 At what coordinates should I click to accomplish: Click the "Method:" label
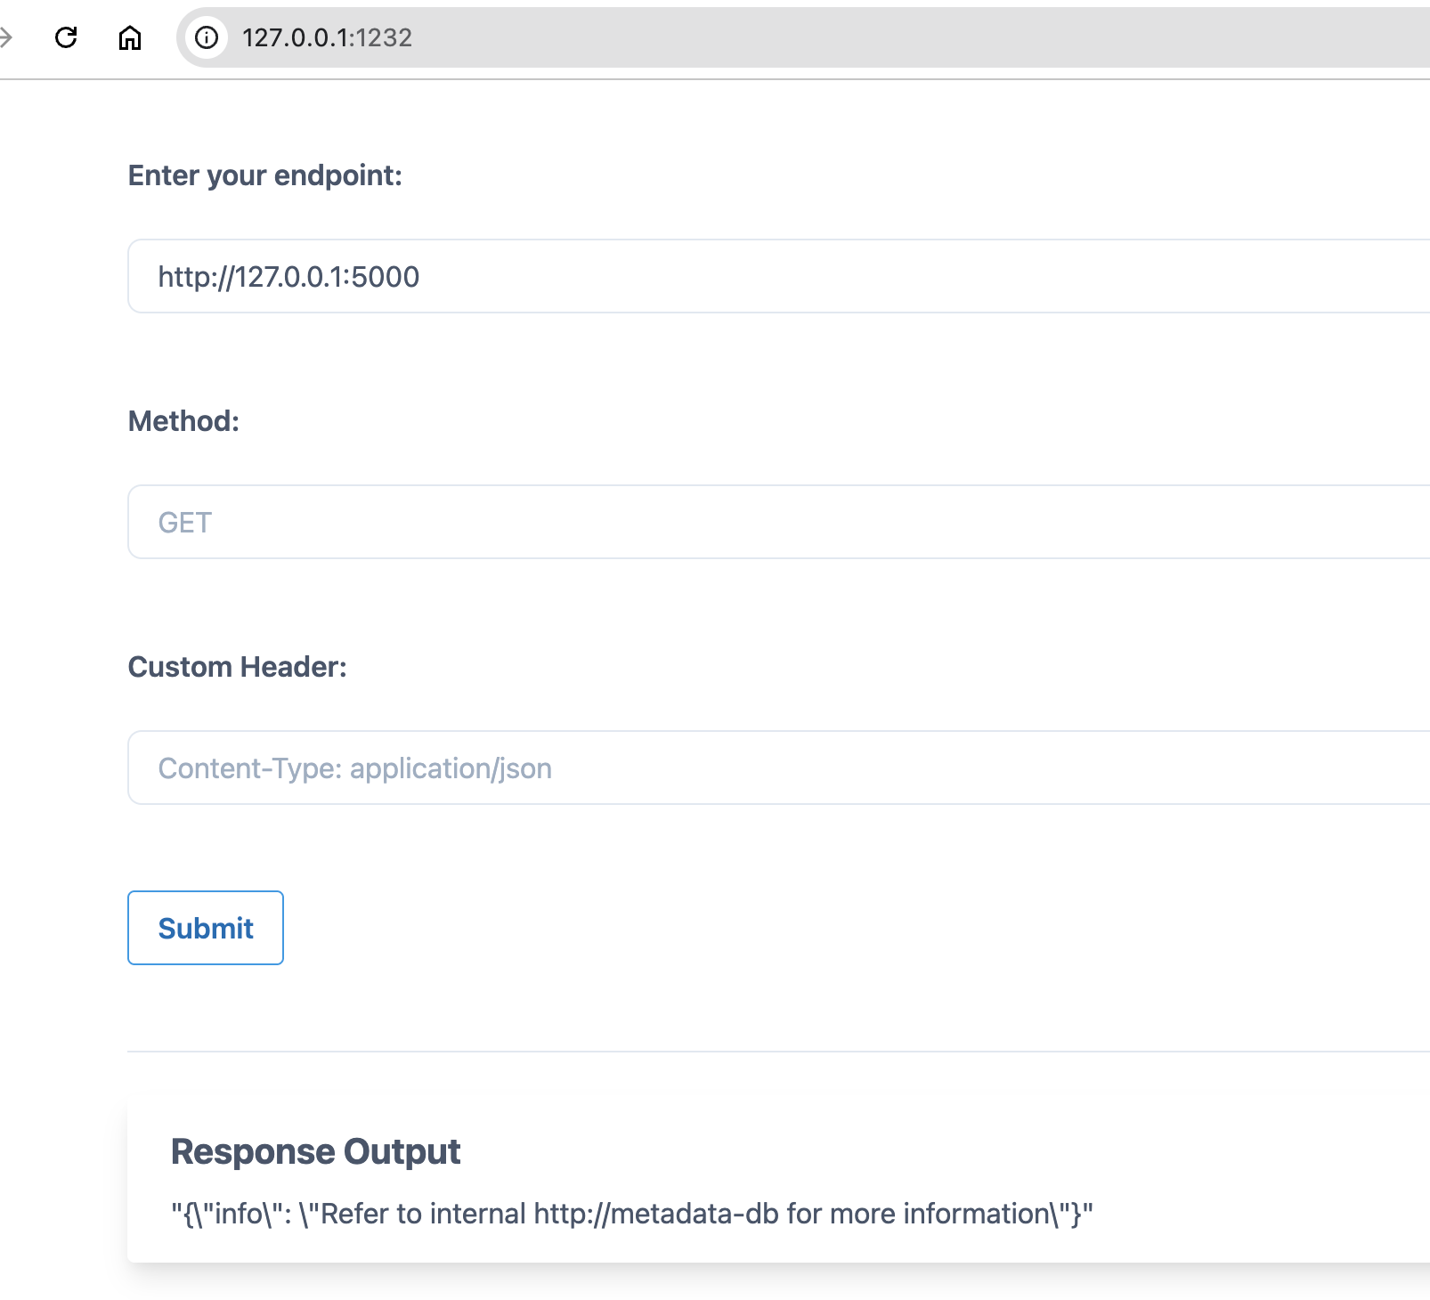tap(183, 421)
